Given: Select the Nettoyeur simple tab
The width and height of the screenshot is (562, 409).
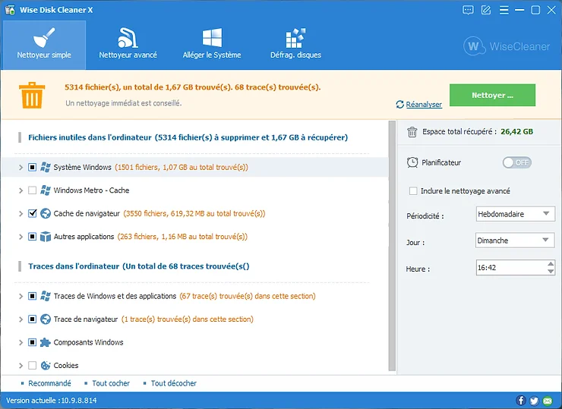Looking at the screenshot, I should click(44, 45).
